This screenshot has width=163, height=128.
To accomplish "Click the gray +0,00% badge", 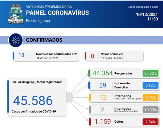I will click(x=150, y=110).
